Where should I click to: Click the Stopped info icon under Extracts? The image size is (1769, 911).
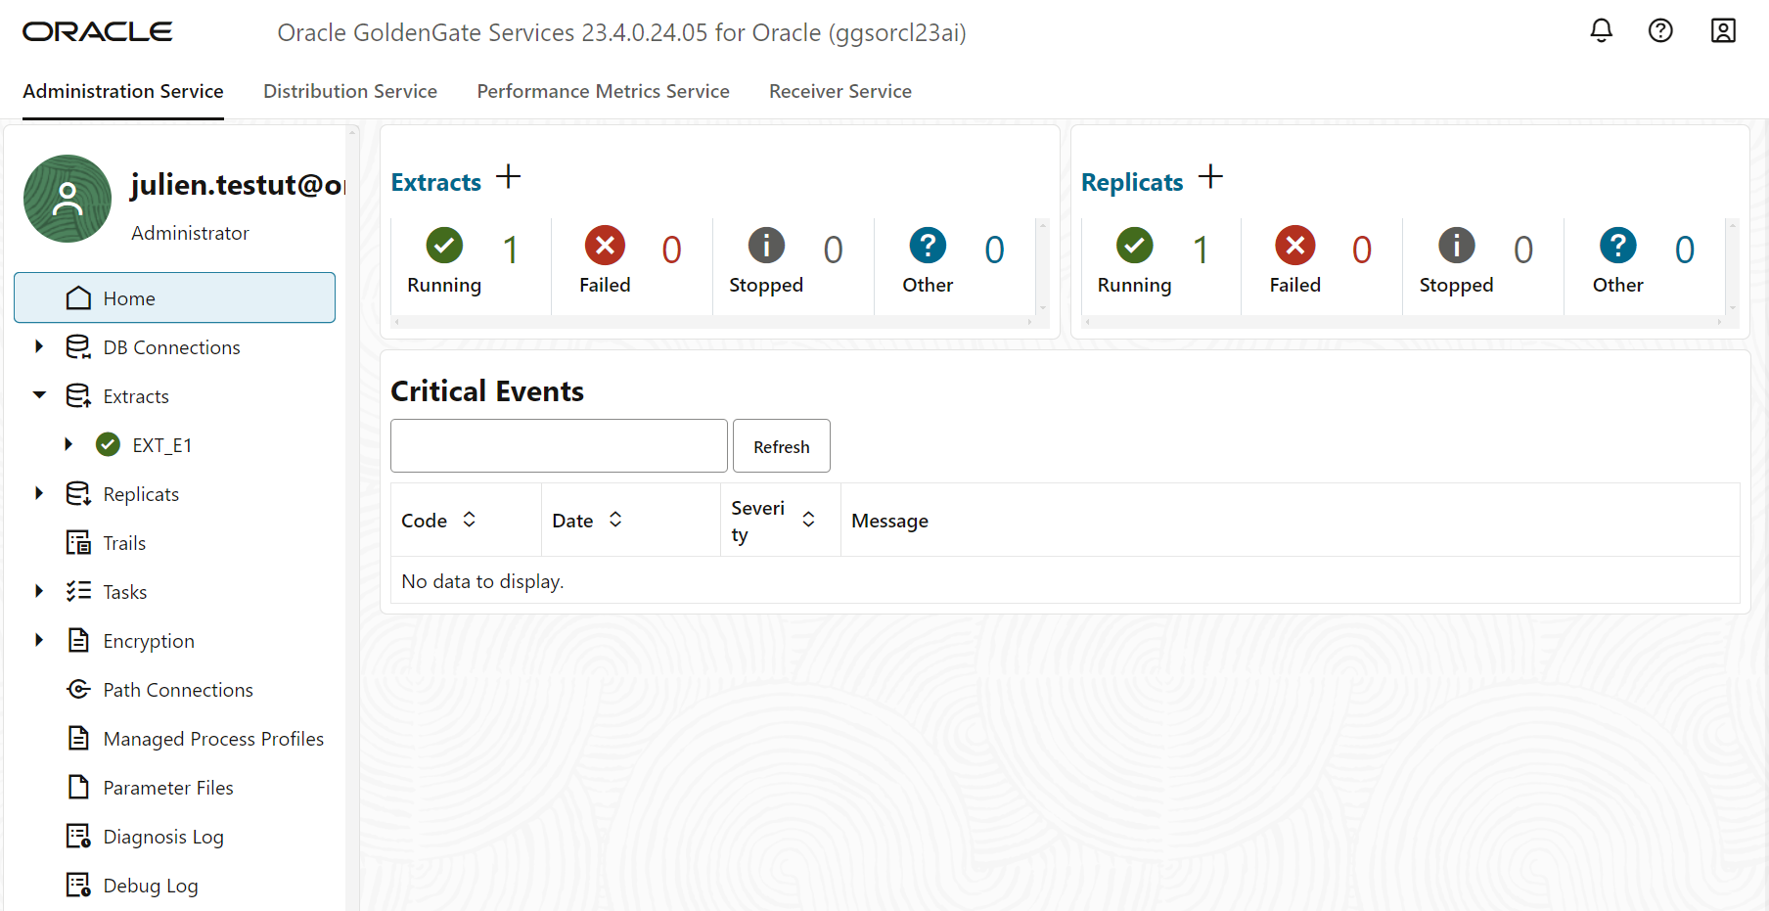click(766, 246)
